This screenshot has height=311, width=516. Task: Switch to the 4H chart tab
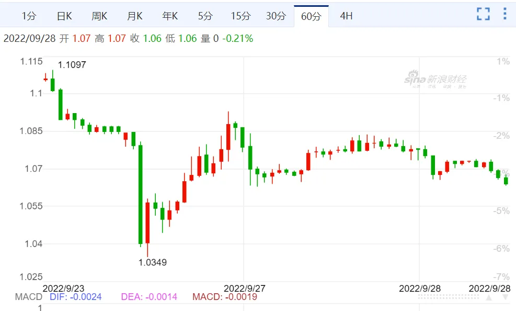(x=346, y=16)
